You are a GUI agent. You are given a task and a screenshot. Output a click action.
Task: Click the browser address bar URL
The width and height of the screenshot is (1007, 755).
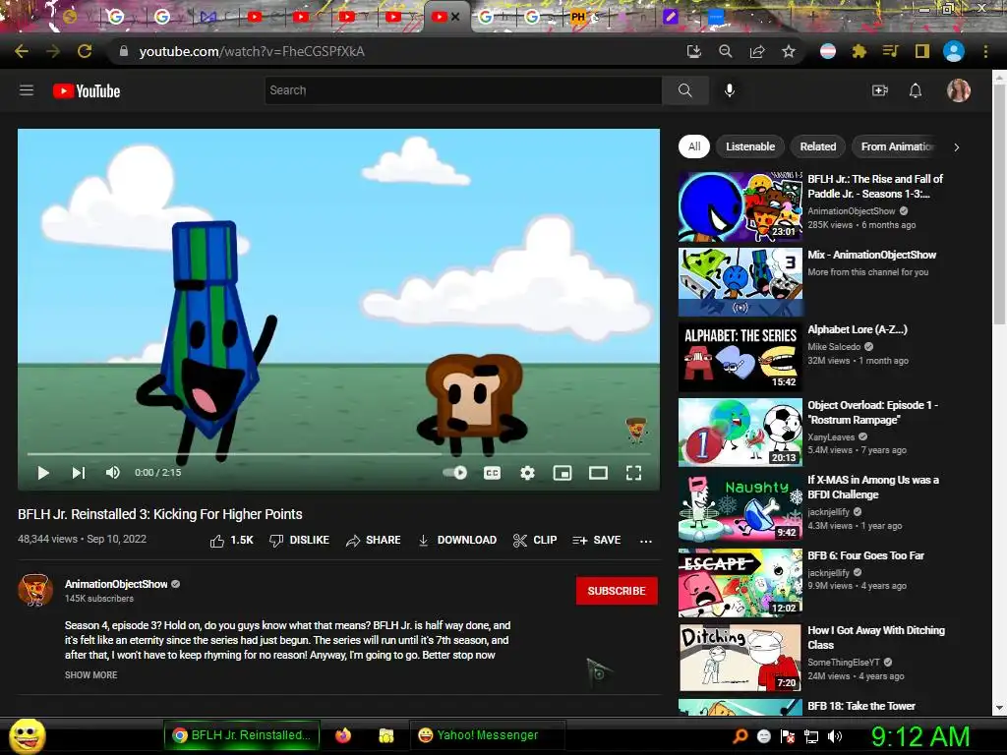tap(252, 51)
